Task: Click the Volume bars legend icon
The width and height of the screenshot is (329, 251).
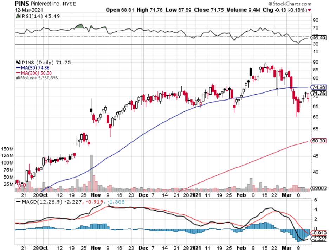Action: (18, 78)
